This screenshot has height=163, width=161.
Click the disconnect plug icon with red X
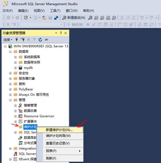pyautogui.click(x=23, y=40)
